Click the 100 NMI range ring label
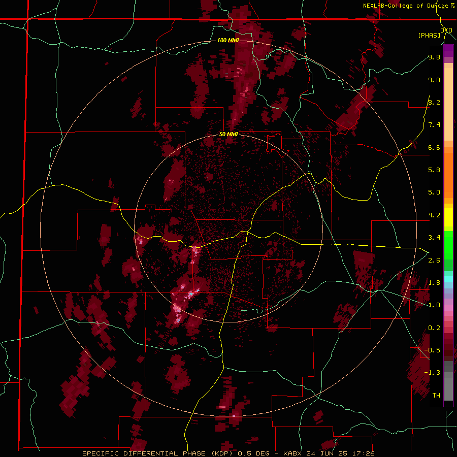Screen dimensions: 457x457 point(228,40)
